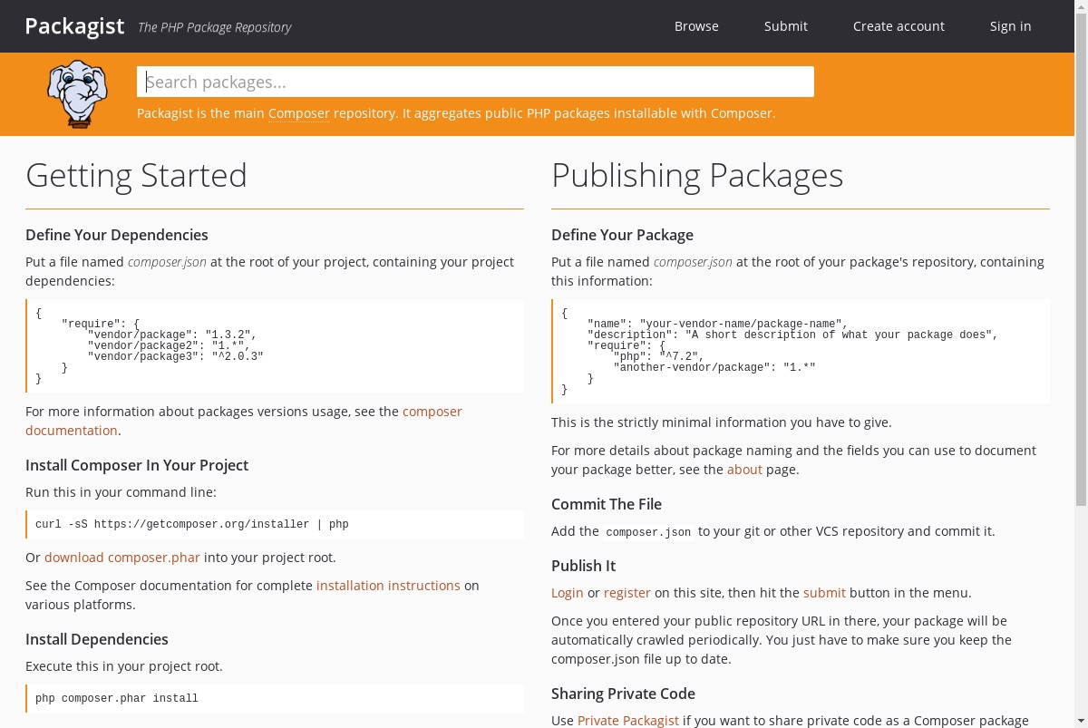Click 'The PHP Package Repository' tagline
The image size is (1088, 728).
(214, 27)
